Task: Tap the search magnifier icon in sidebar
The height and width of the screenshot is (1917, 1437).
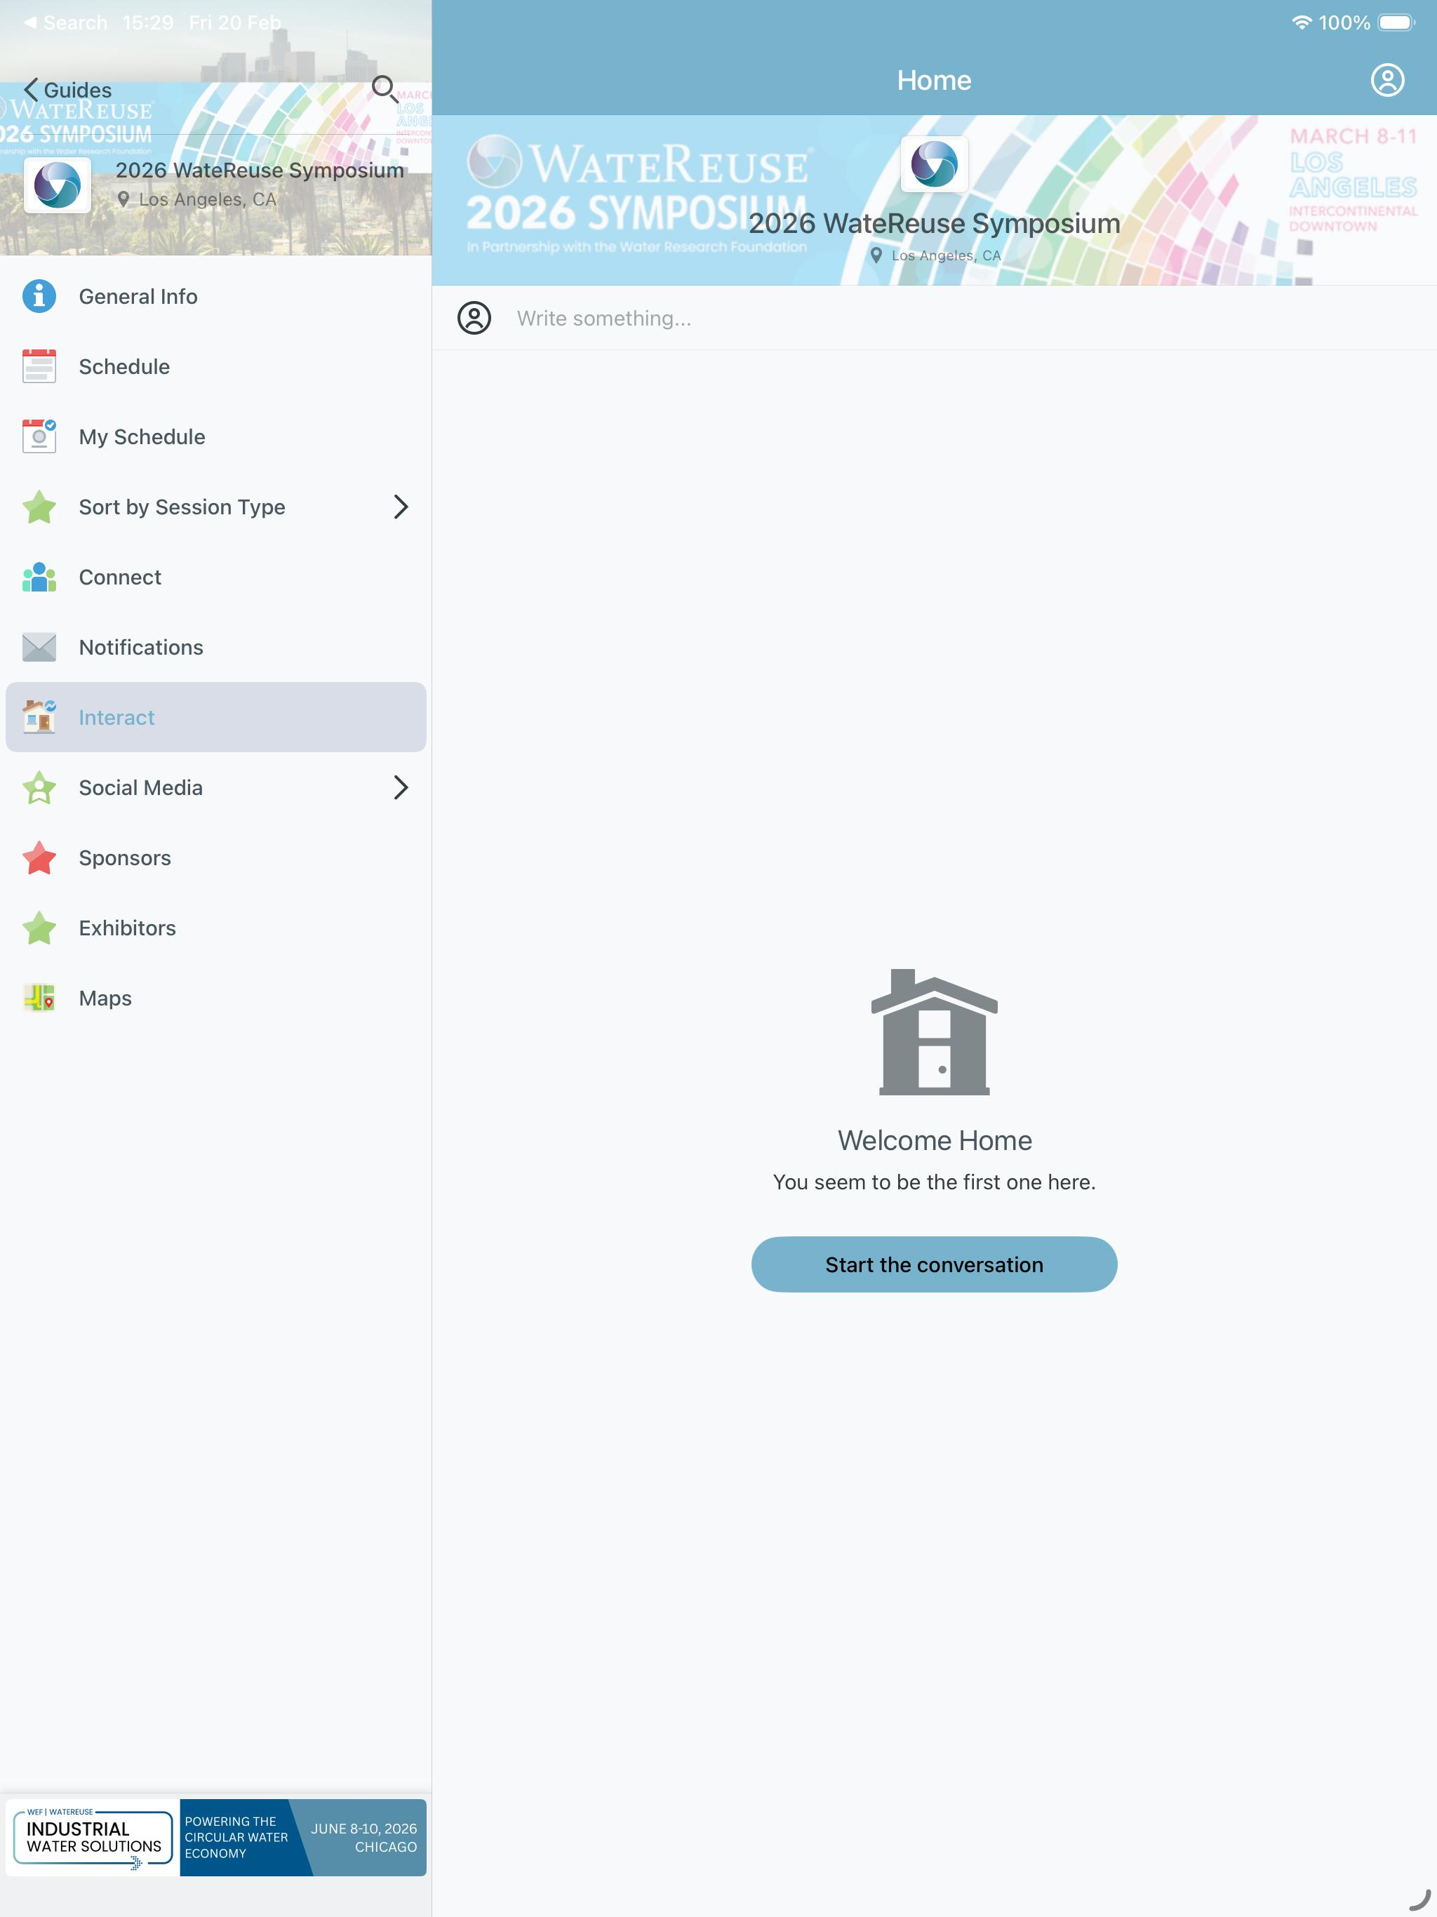Action: pyautogui.click(x=384, y=88)
